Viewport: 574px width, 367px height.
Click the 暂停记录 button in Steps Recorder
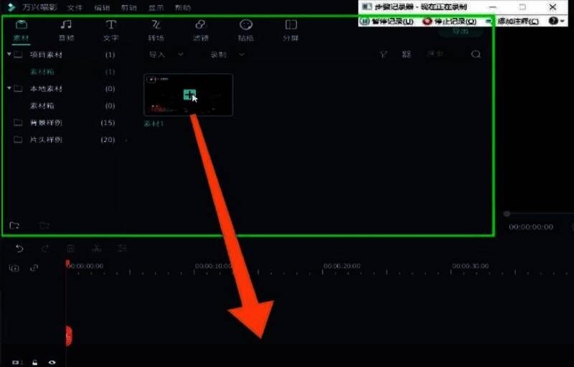click(x=387, y=22)
